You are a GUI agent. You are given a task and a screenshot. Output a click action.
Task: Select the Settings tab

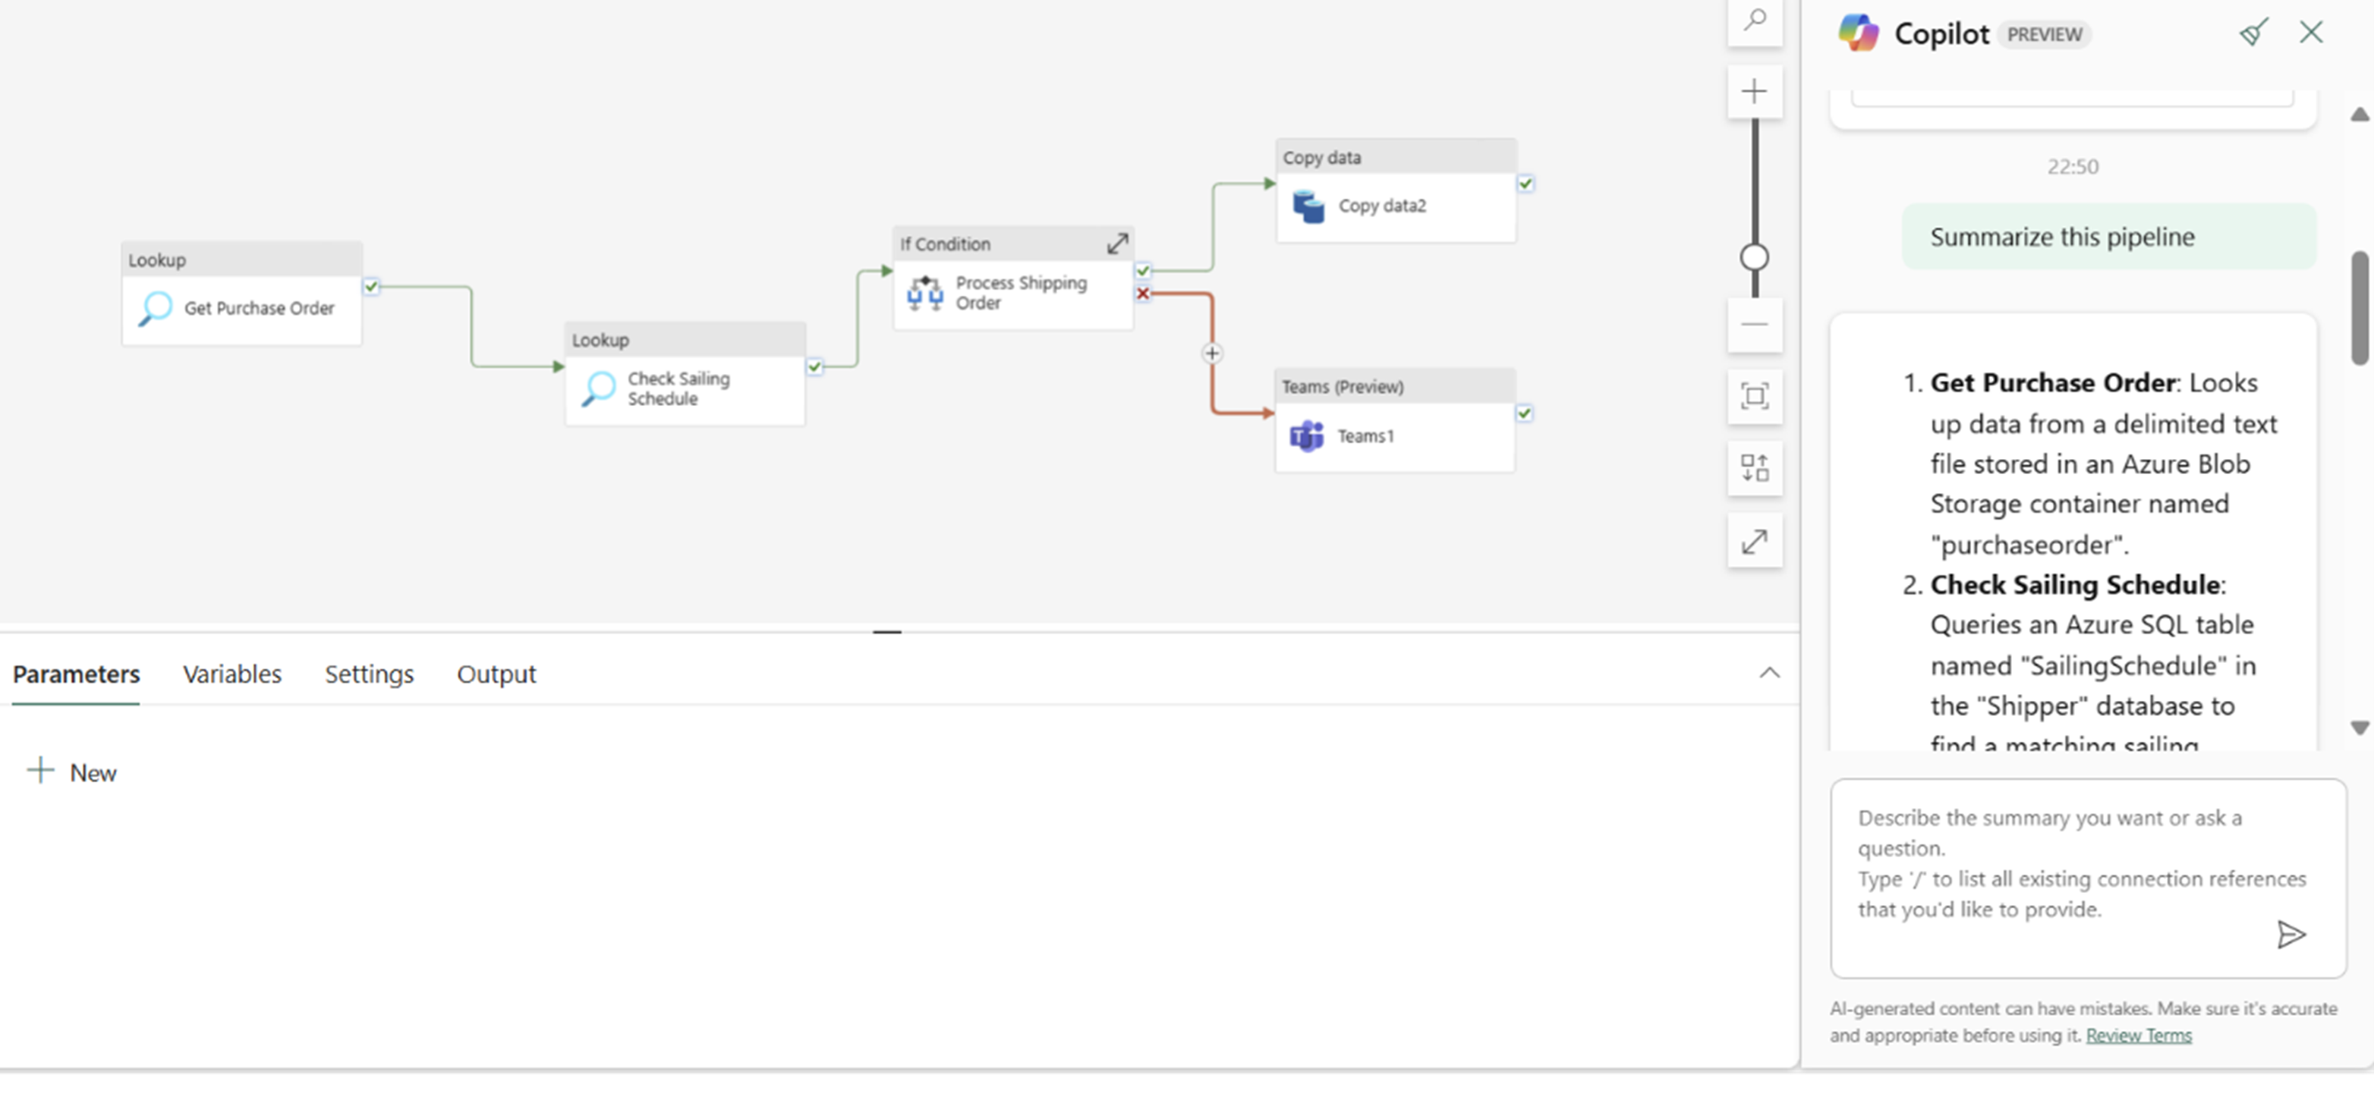click(368, 674)
